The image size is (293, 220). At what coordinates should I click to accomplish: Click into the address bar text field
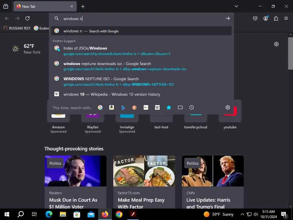[142, 19]
